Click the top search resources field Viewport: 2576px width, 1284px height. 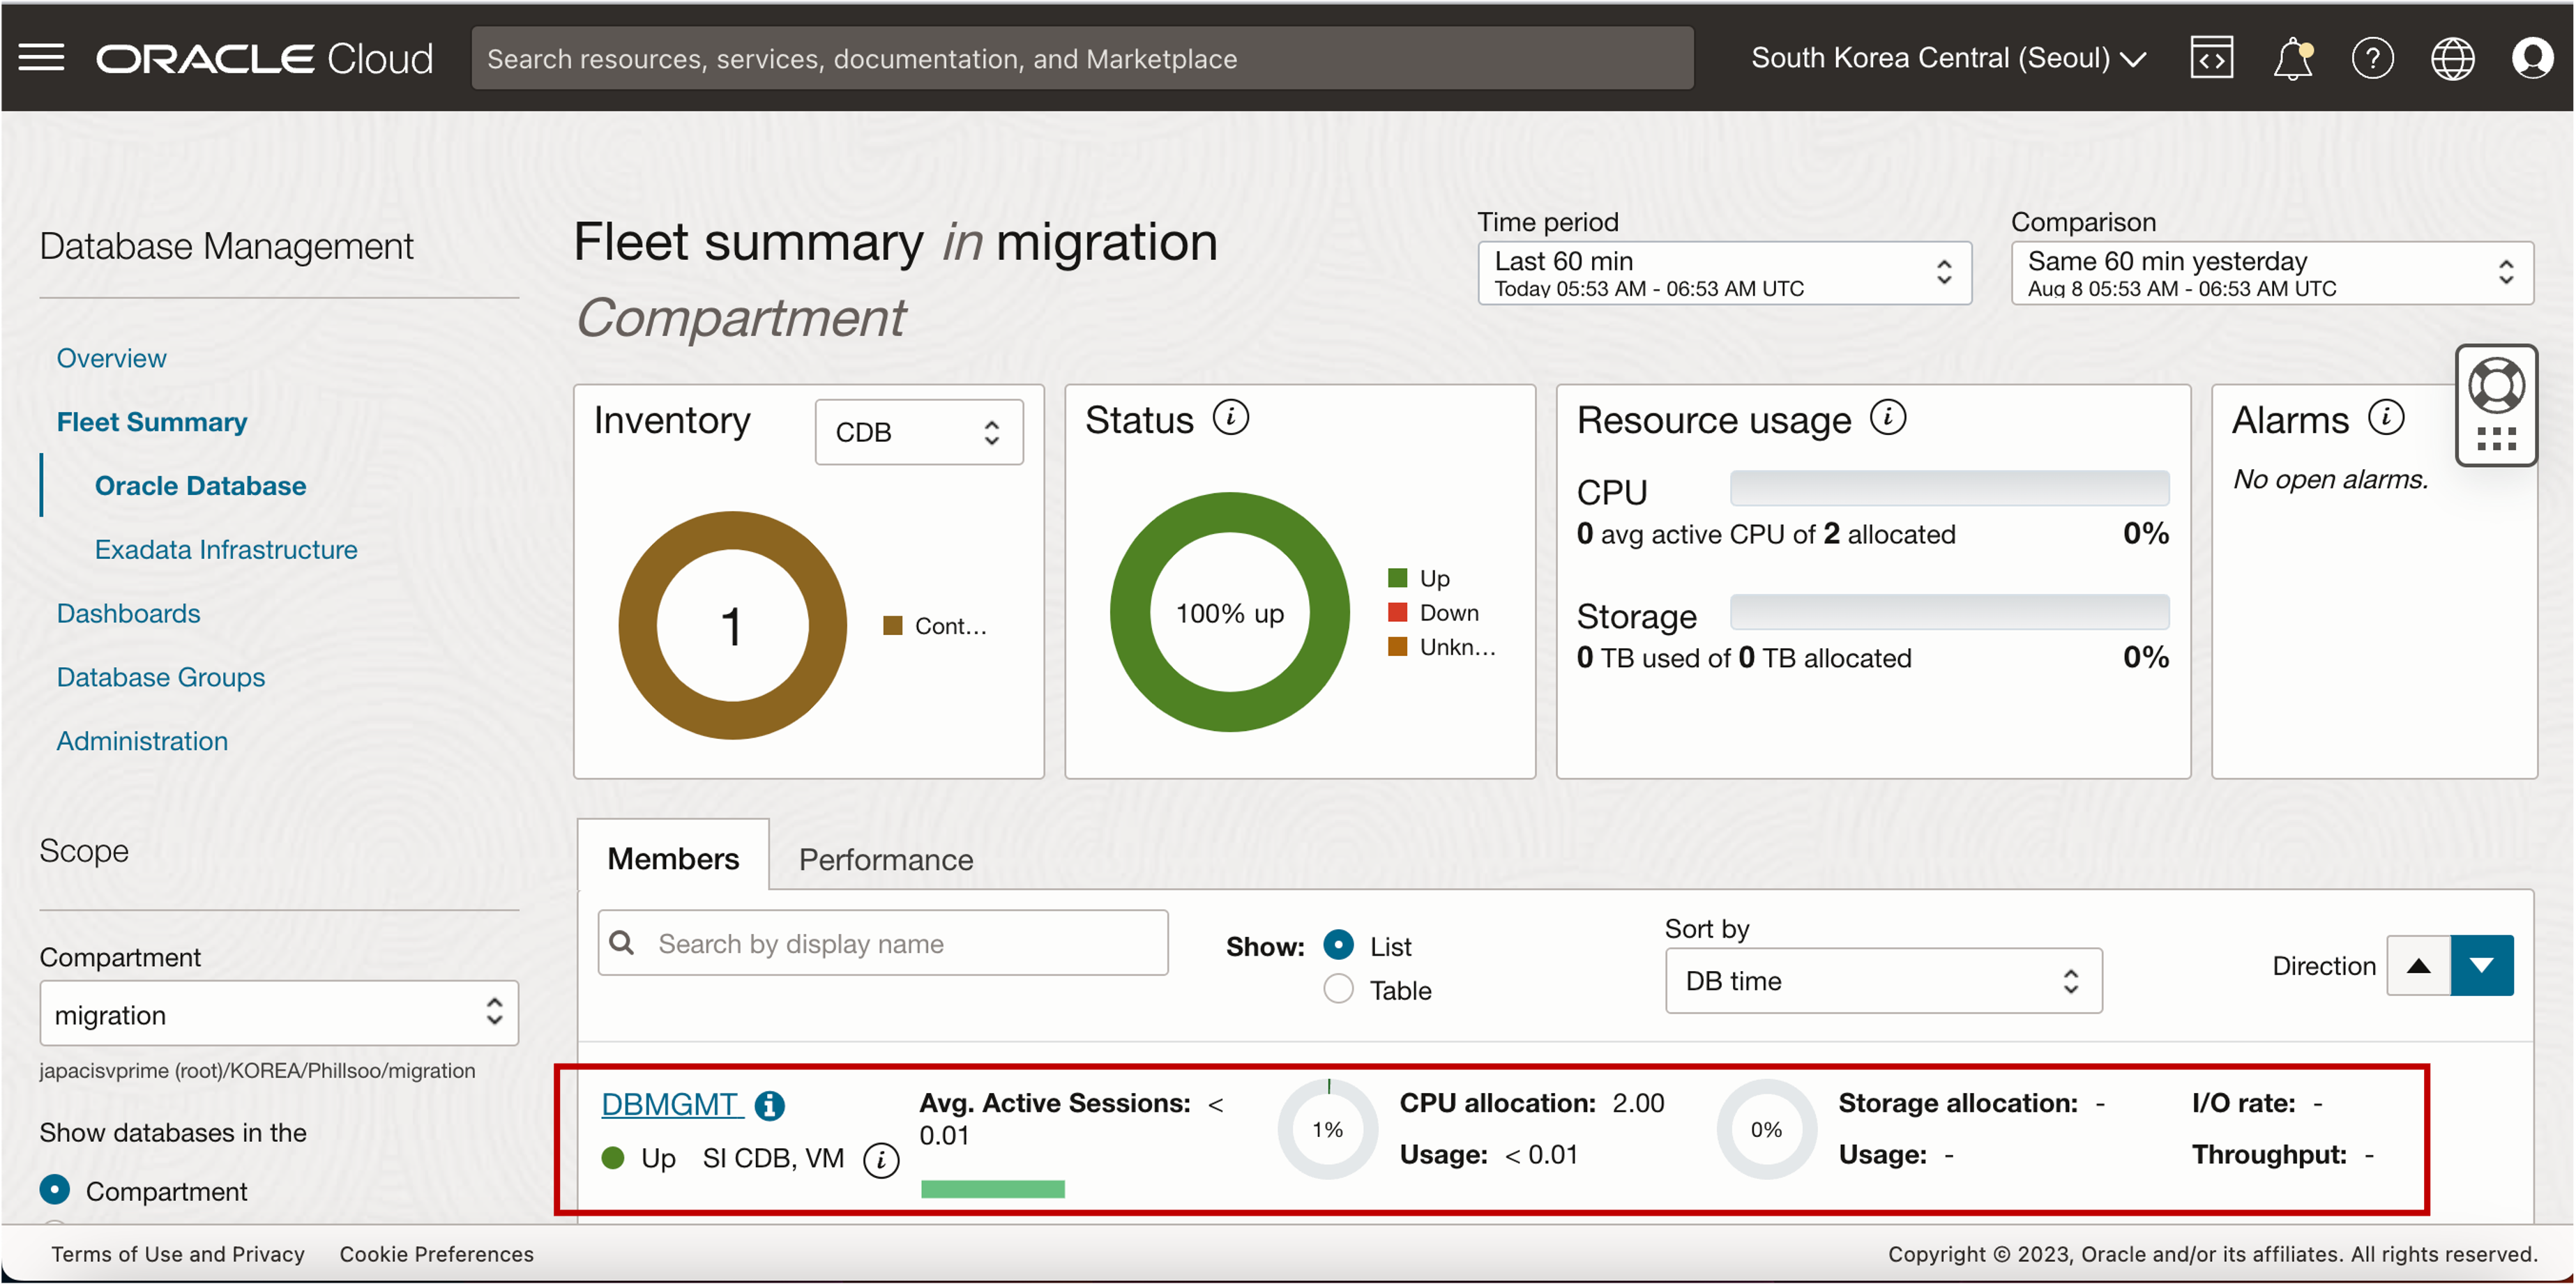(x=1082, y=58)
